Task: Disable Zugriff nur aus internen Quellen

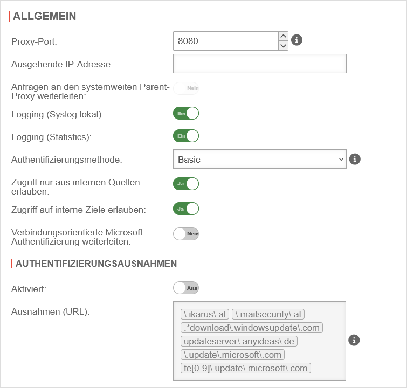Action: point(186,184)
